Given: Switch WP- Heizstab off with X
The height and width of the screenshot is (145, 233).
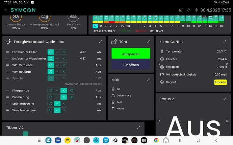Looking at the screenshot, I should click(63, 72).
